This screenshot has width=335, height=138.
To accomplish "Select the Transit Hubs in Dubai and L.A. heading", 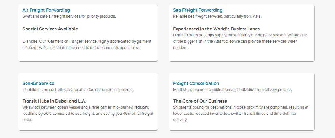I will 54,101.
